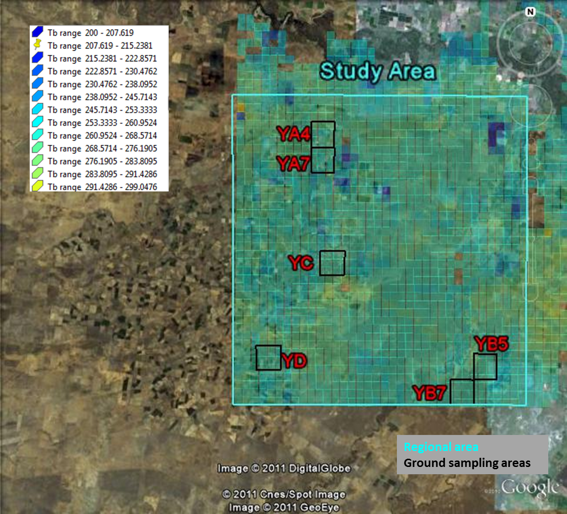Click the compass North "N" marker
The height and width of the screenshot is (514, 567).
click(x=530, y=12)
